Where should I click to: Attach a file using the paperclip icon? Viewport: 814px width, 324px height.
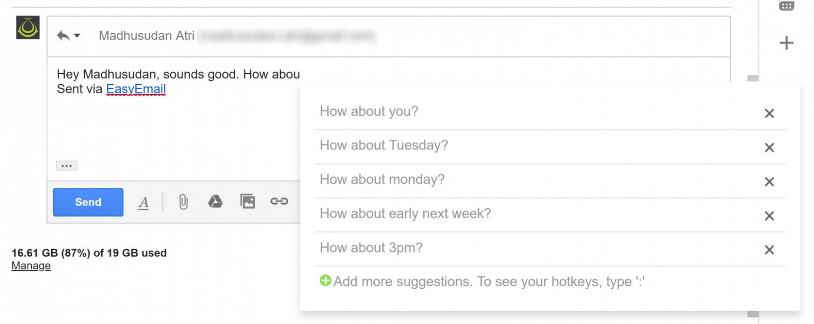tap(183, 202)
